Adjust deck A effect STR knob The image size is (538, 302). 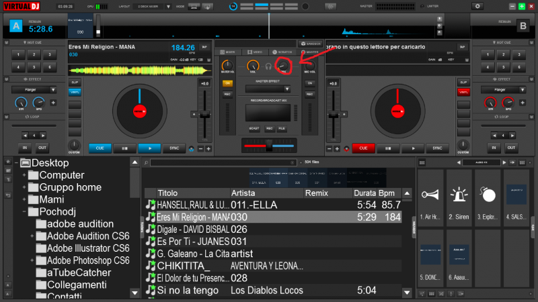point(21,103)
